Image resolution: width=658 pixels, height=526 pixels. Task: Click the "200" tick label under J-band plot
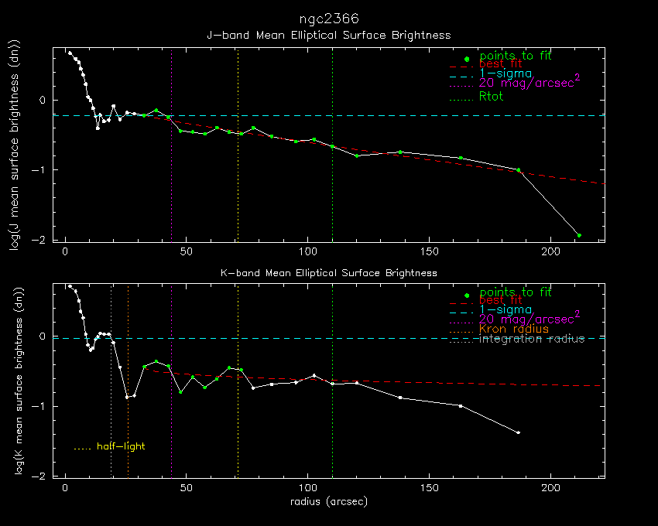(x=550, y=251)
